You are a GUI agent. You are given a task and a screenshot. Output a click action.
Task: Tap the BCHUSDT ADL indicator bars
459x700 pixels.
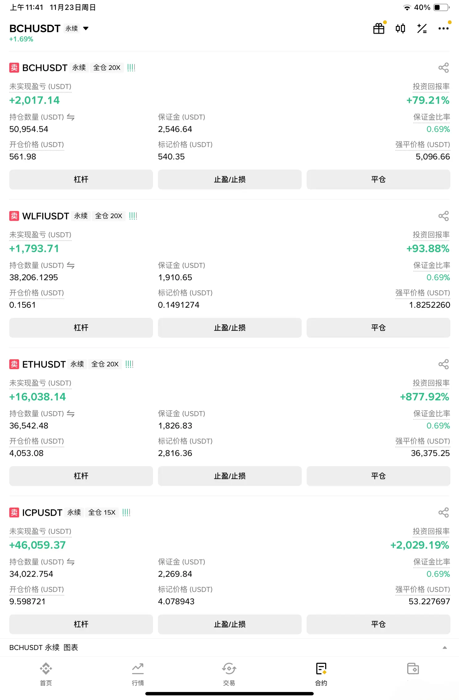tap(131, 68)
